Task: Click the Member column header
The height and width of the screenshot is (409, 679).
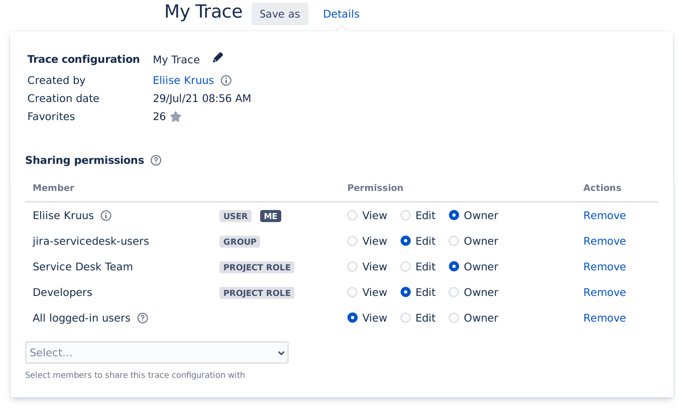Action: click(x=53, y=188)
